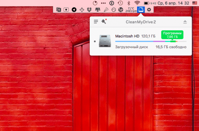Open the Wi-Fi menu
Screen dimensions: 199x131
[137, 3]
